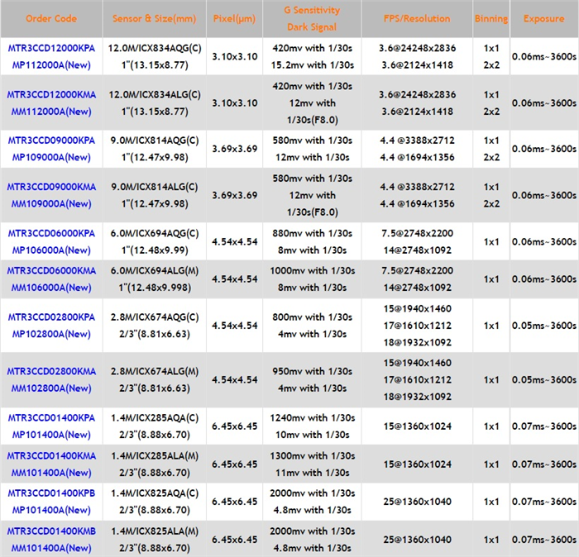Select the Pixel(μm) column header
Image resolution: width=579 pixels, height=557 pixels.
(x=234, y=18)
